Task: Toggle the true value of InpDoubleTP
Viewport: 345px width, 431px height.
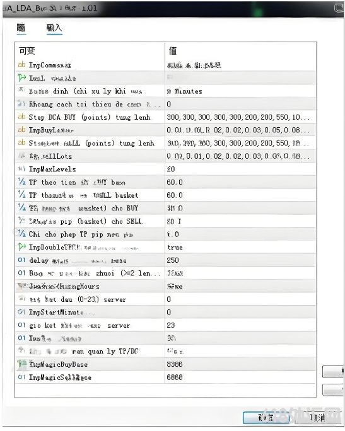Action: [x=240, y=247]
